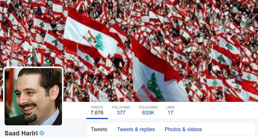Click the blue verified badge beside Saad Hariri
The width and height of the screenshot is (258, 138).
coord(42,133)
